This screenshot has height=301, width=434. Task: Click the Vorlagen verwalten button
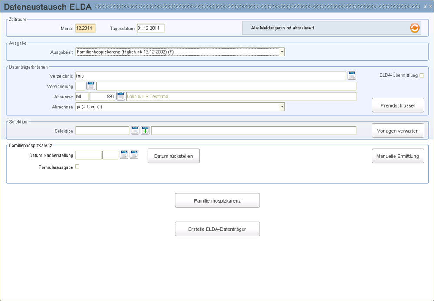point(398,131)
